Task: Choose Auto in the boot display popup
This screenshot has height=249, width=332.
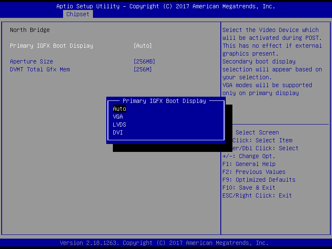Action: tap(120, 109)
